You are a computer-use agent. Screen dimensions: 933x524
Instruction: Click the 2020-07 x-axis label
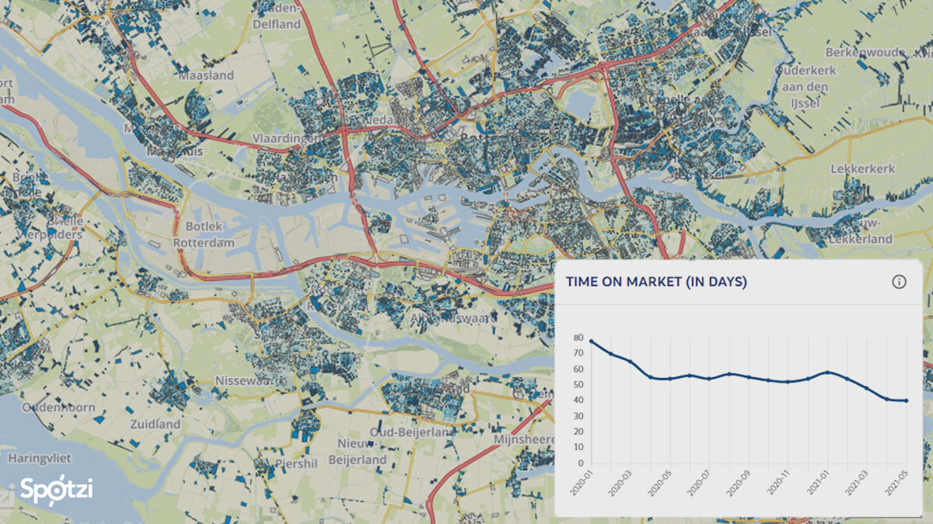coord(699,482)
